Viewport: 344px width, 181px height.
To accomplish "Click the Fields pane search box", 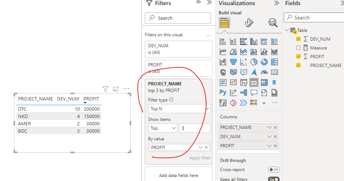I will [314, 18].
